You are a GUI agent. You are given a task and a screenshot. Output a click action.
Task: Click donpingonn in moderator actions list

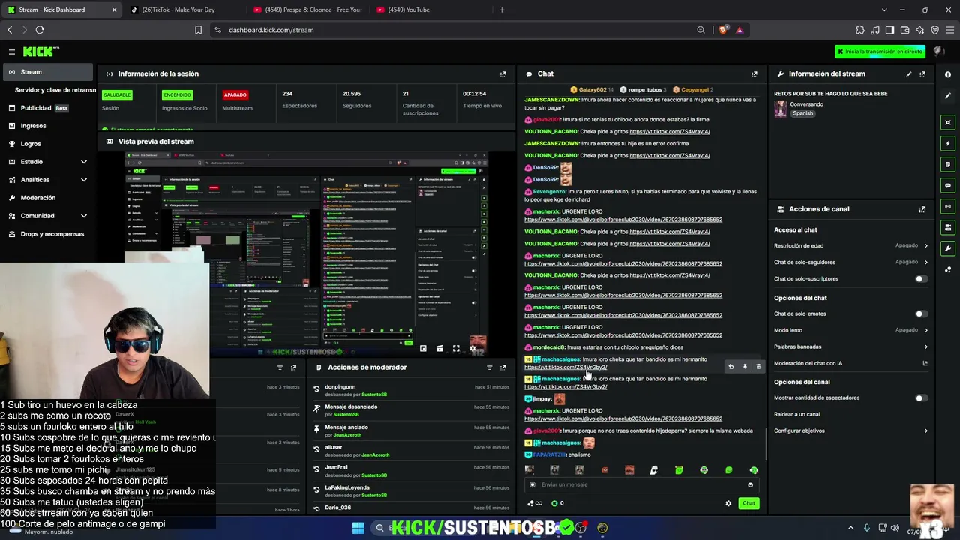340,387
